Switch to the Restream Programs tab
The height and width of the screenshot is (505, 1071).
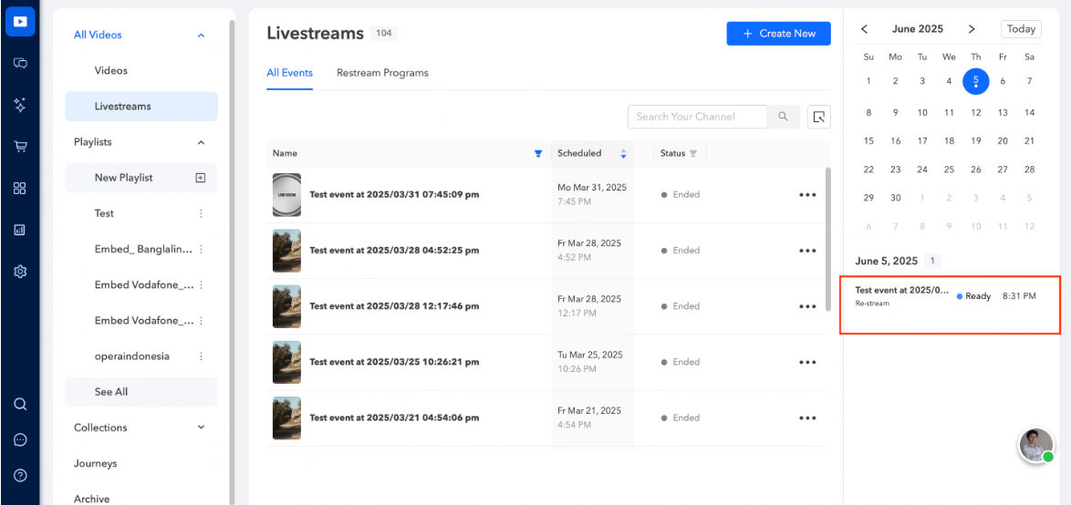382,73
